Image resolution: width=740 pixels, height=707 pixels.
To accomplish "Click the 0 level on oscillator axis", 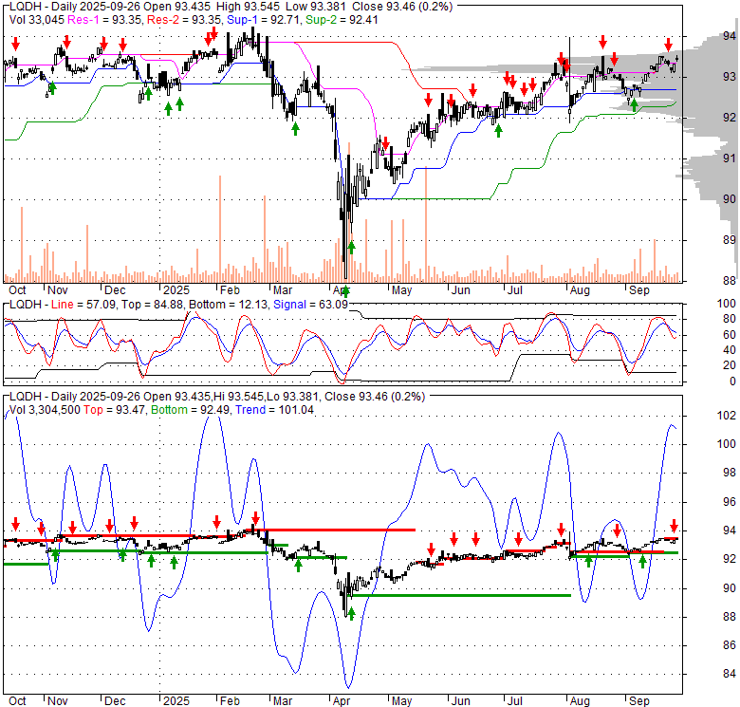I will tap(732, 381).
